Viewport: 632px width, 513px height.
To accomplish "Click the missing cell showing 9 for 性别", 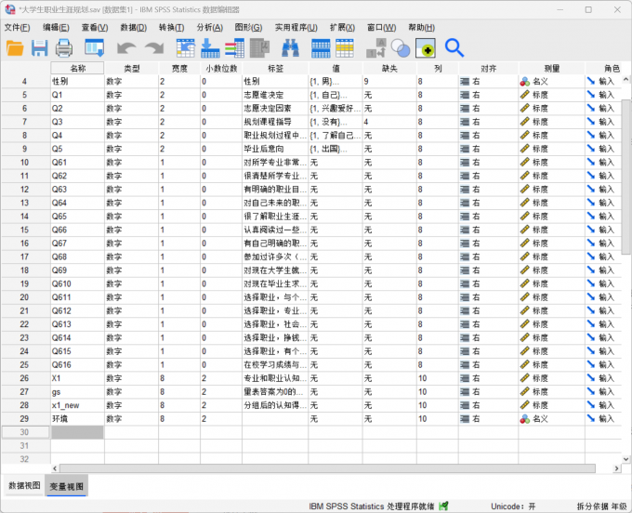I will pos(389,82).
